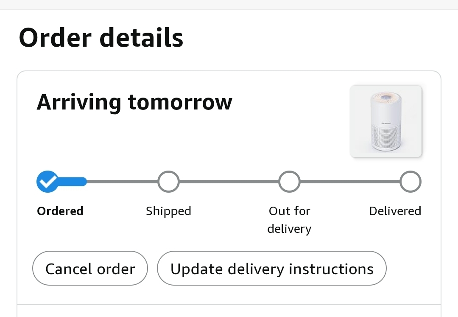Screen dimensions: 458x317
Task: Click the divider line below the buttons
Action: pyautogui.click(x=229, y=305)
